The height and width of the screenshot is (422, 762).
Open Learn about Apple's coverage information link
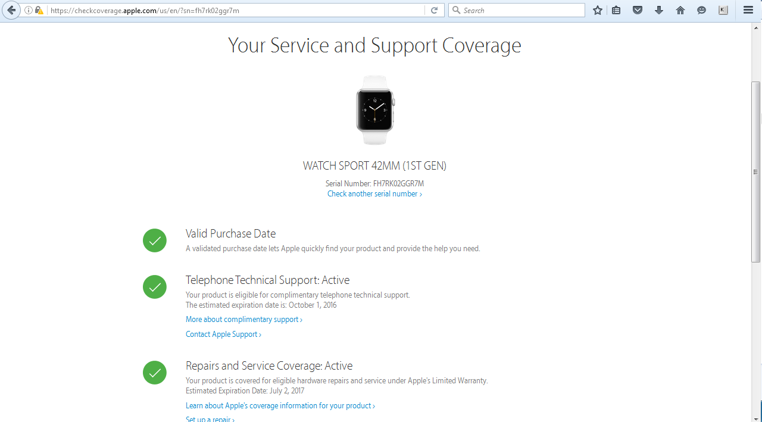pos(280,406)
